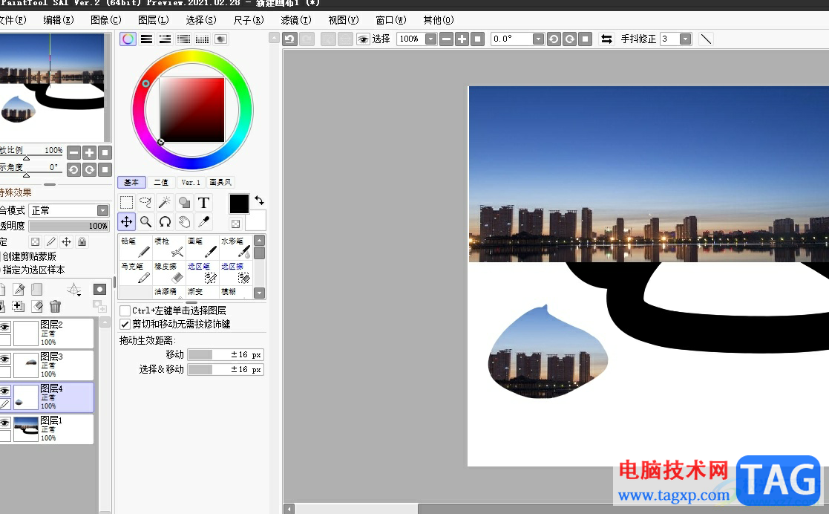
Task: Switch to the Ver.1 brush tab
Action: tap(191, 183)
